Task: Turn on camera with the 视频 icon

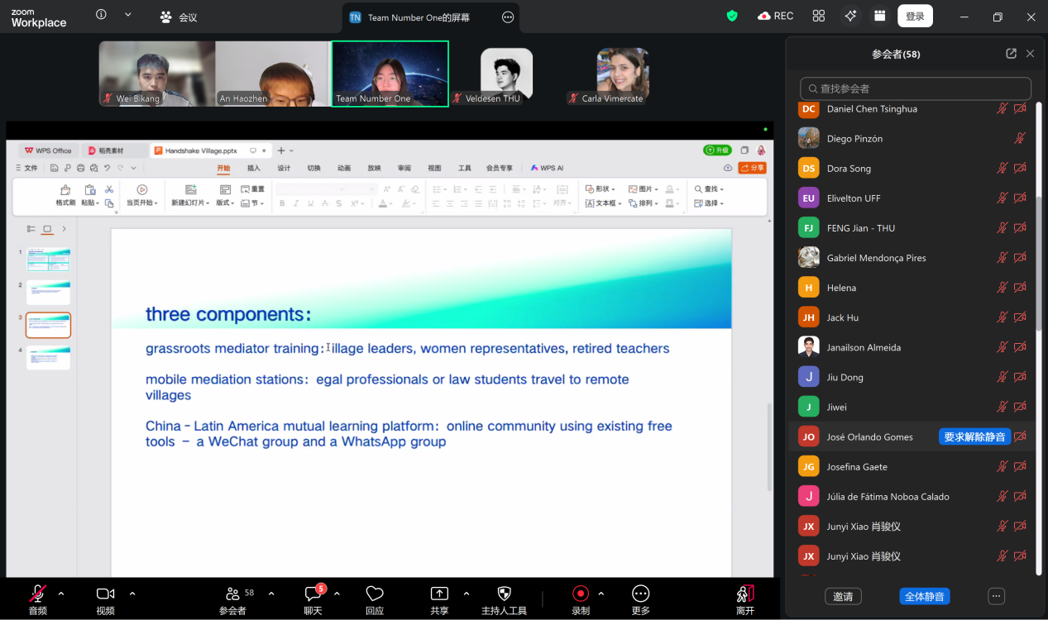Action: point(105,594)
